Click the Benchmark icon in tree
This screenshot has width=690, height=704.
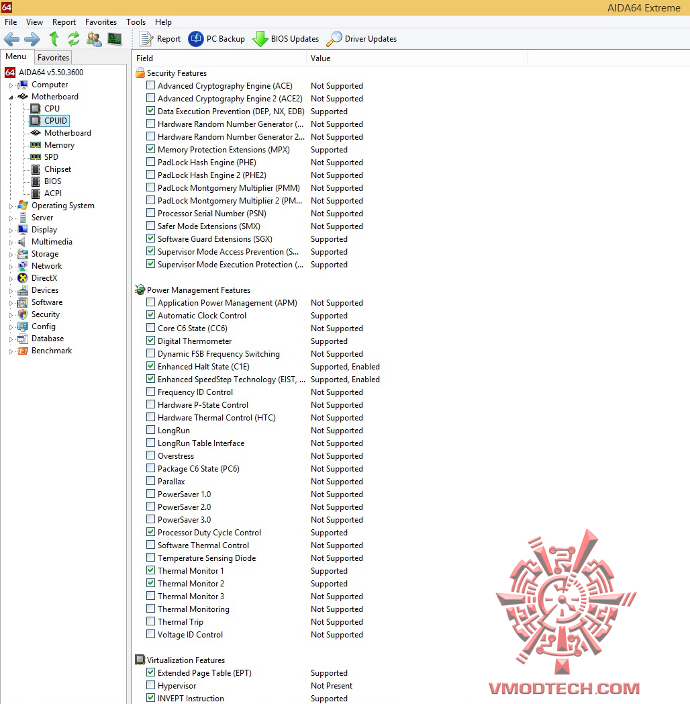[x=22, y=351]
